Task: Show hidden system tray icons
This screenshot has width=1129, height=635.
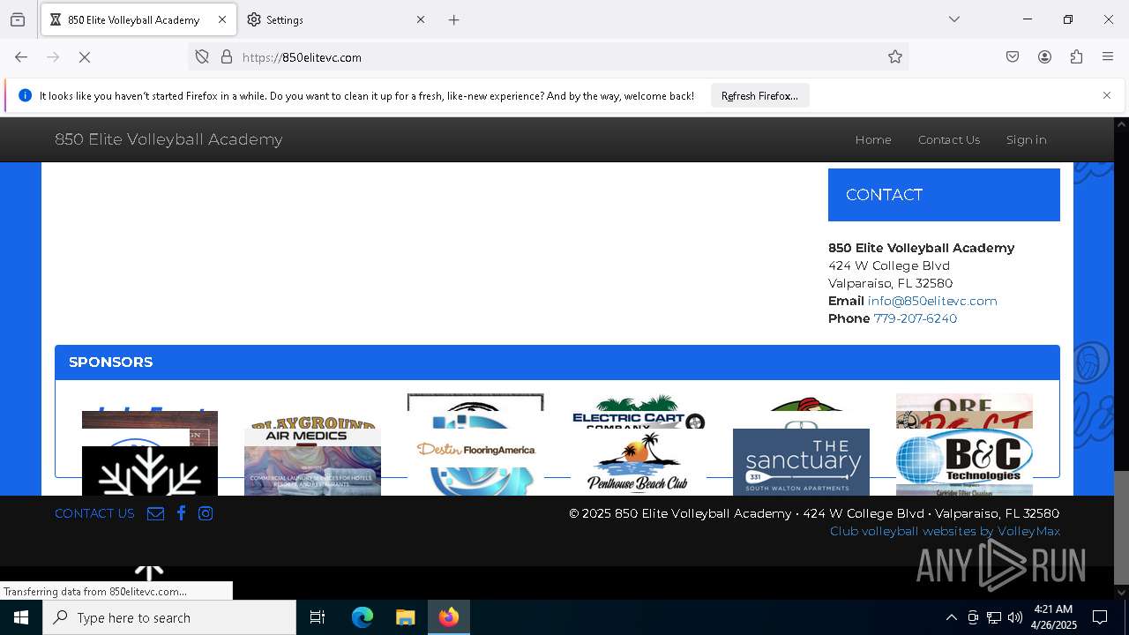Action: (951, 617)
